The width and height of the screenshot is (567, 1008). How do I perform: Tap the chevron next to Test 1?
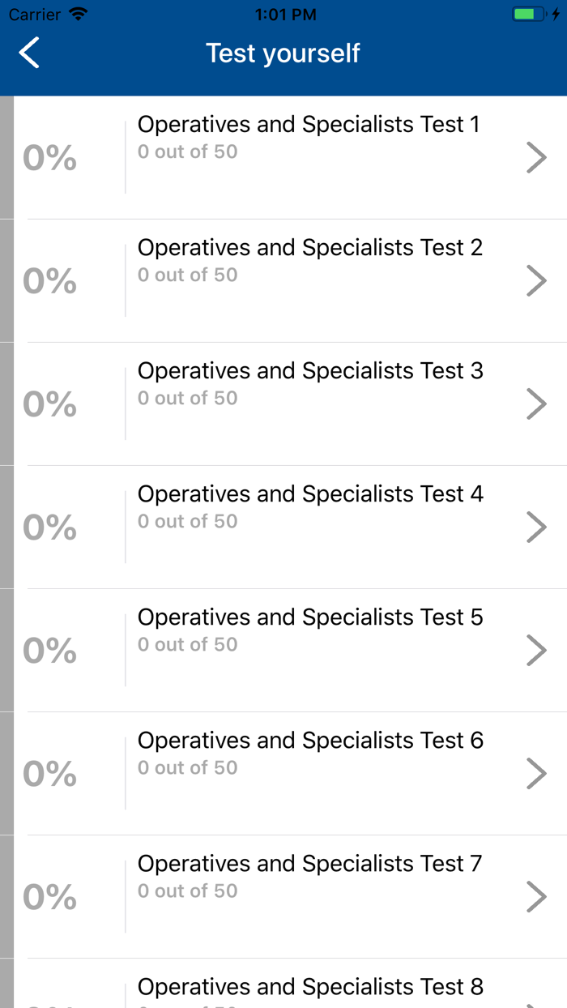pyautogui.click(x=536, y=157)
